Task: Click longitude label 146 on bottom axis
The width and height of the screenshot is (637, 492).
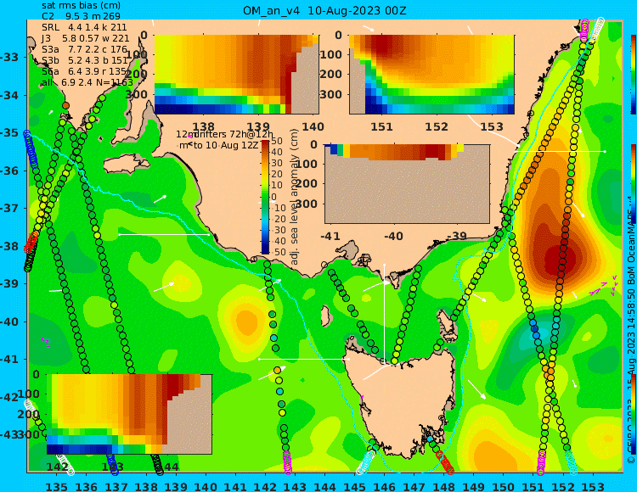Action: (x=384, y=486)
